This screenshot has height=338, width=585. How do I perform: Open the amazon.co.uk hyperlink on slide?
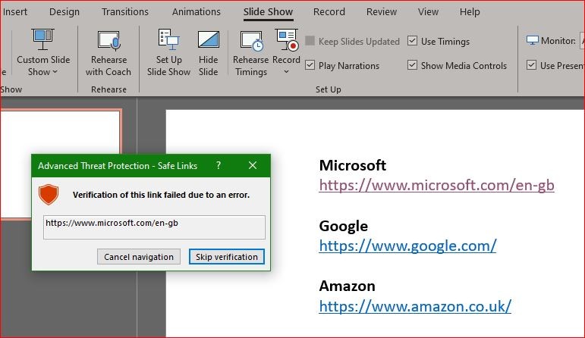pos(415,306)
